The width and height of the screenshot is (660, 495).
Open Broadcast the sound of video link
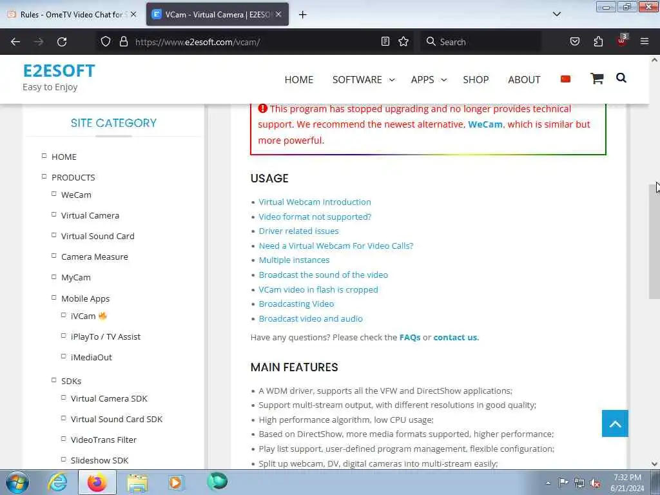coord(324,275)
